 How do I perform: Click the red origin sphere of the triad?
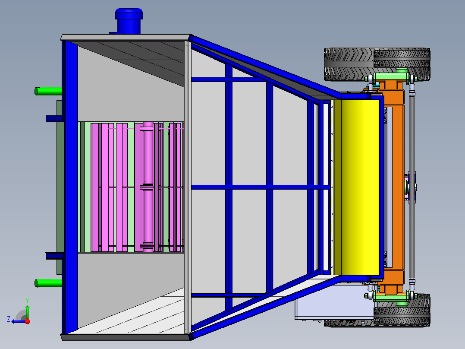(27, 321)
